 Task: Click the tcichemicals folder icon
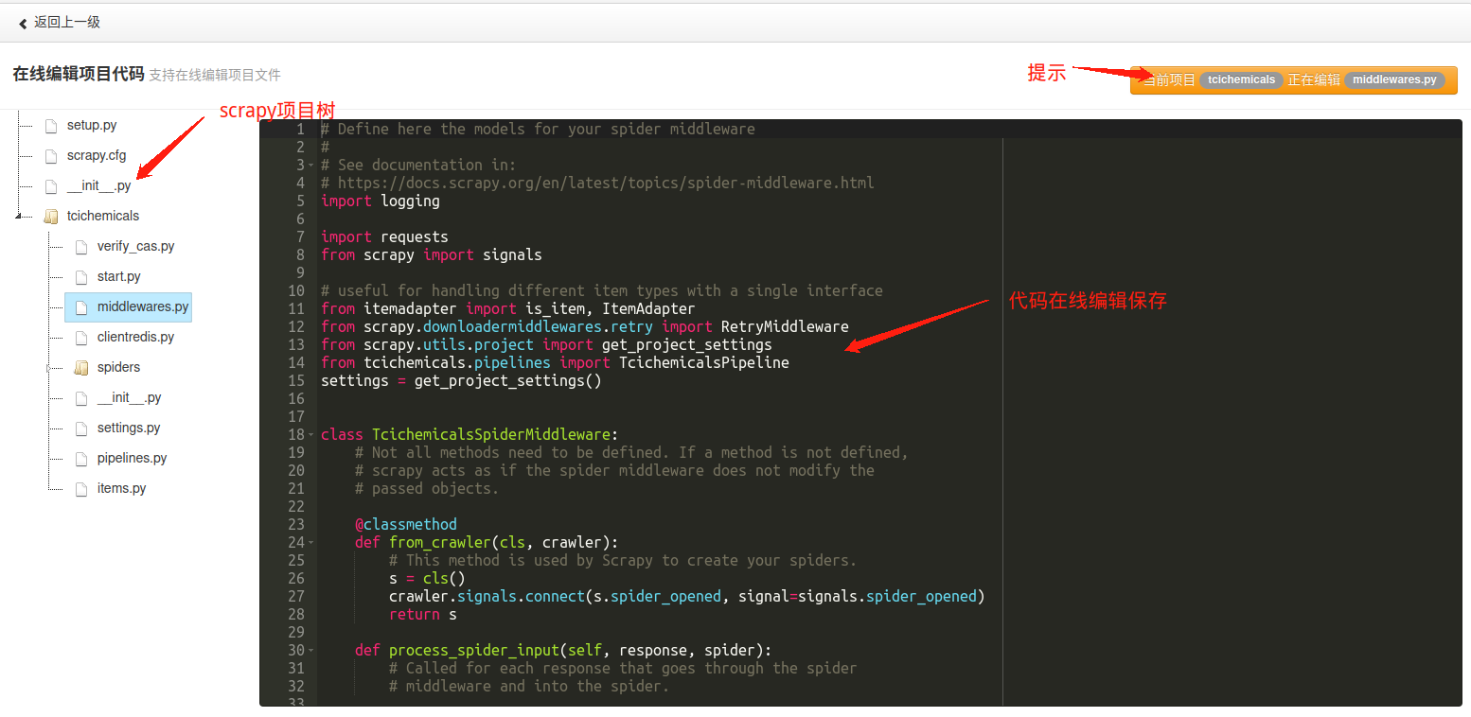(50, 216)
